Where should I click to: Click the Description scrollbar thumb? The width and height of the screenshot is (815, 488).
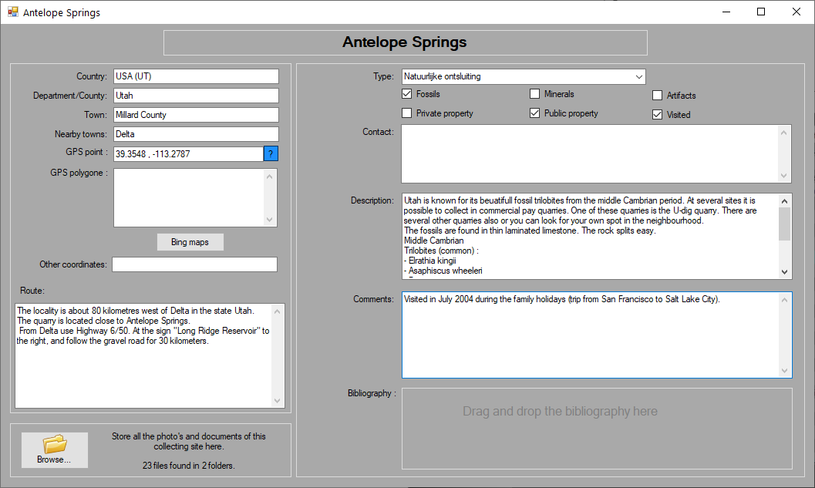coord(784,224)
